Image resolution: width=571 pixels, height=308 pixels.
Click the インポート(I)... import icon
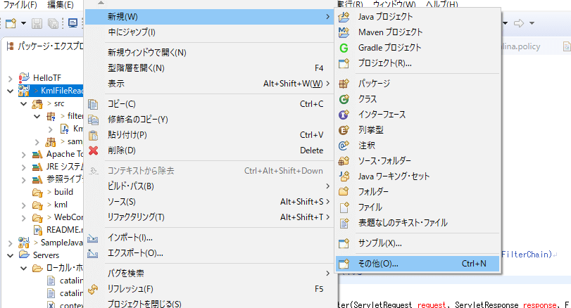[93, 238]
